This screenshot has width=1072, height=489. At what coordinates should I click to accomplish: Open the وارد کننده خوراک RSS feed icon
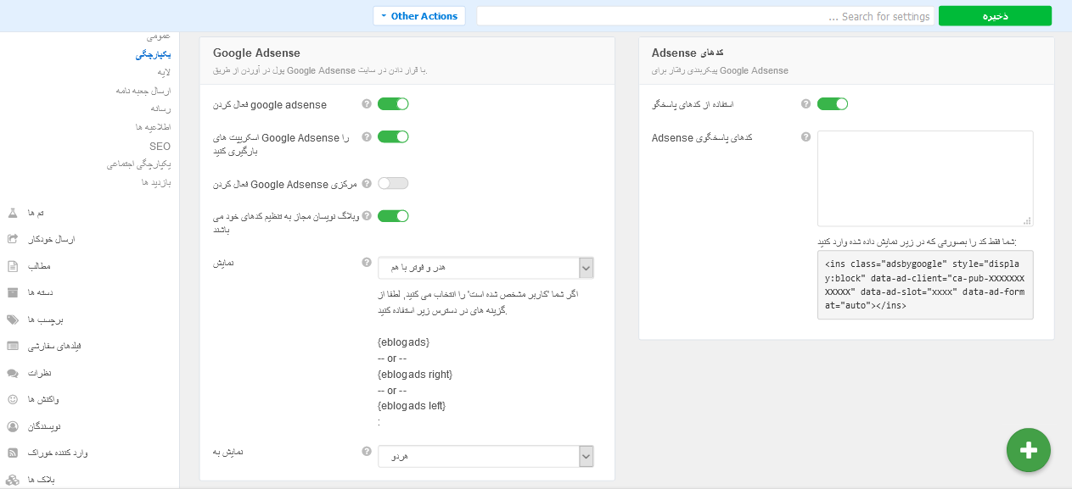[13, 453]
